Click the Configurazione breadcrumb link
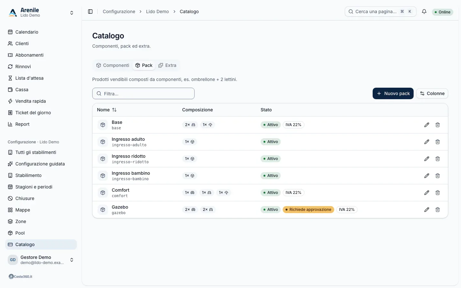 click(119, 12)
